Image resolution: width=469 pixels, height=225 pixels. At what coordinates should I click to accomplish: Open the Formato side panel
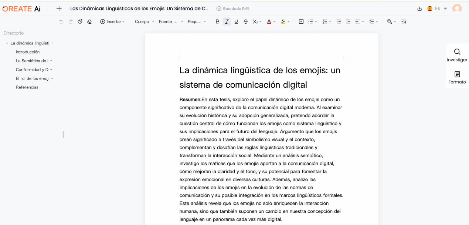click(457, 77)
